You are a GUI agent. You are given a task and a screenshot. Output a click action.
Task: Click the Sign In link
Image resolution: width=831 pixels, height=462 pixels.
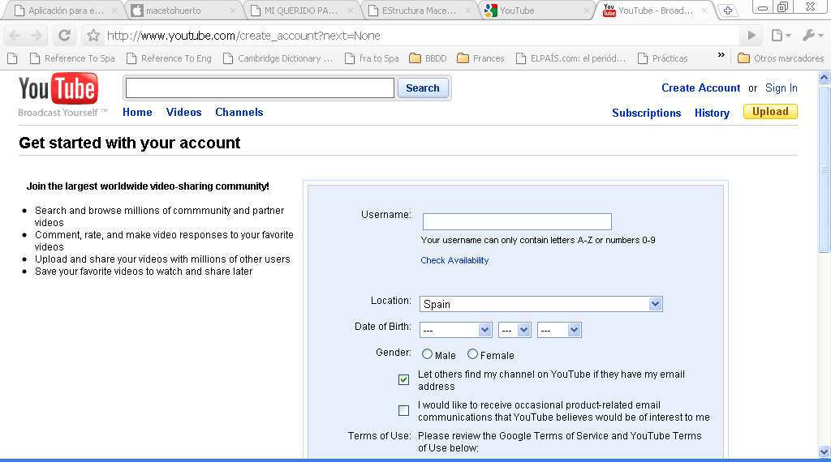point(781,88)
